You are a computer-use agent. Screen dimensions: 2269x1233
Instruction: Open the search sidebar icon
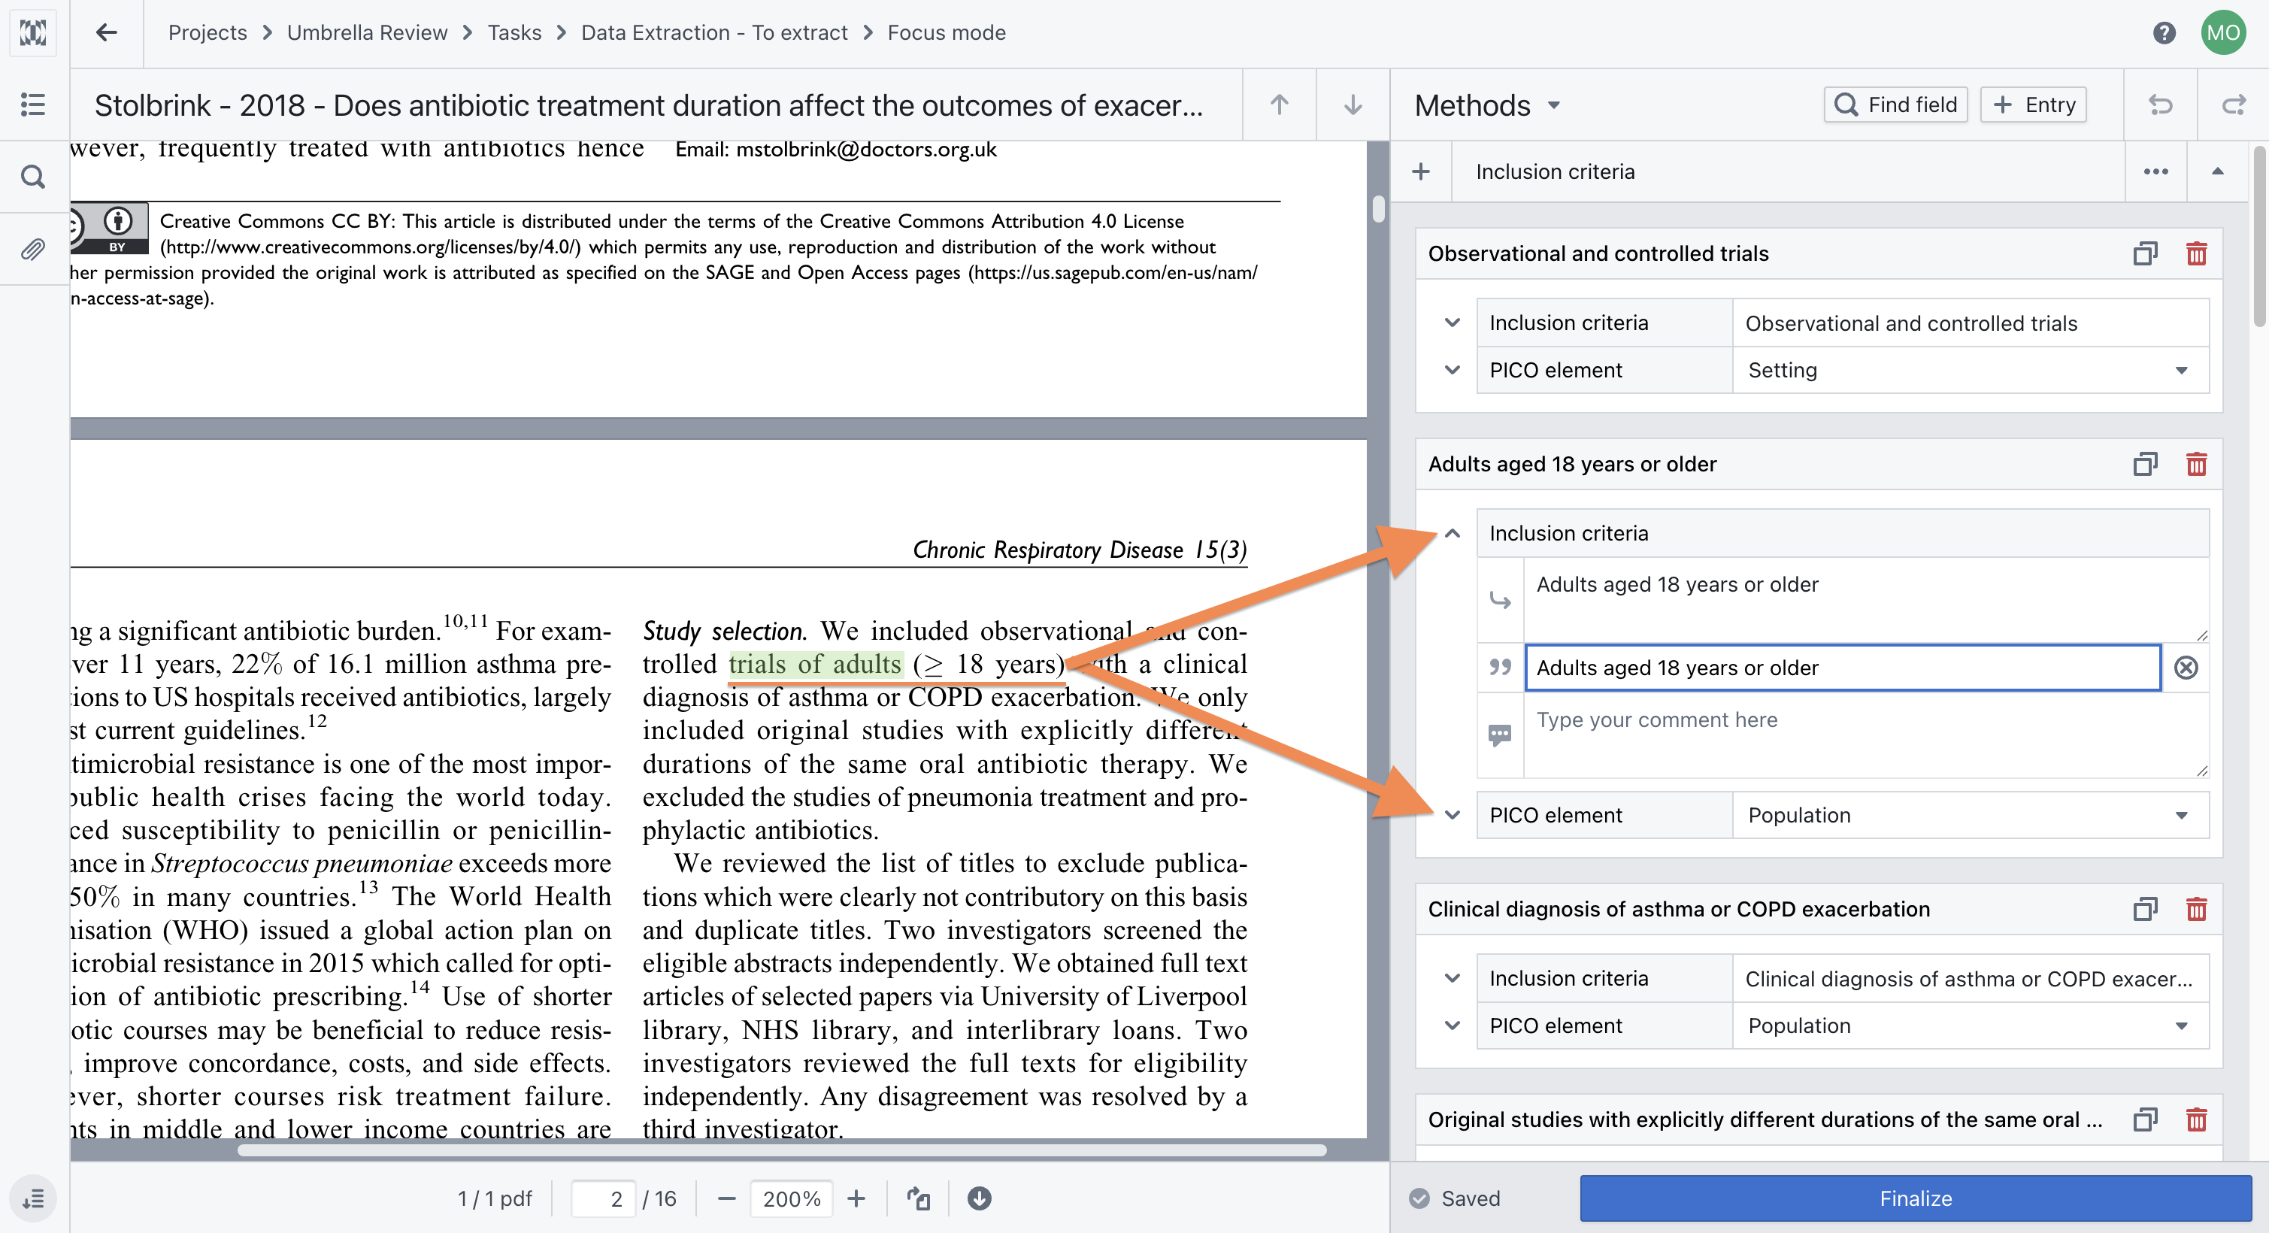34,177
